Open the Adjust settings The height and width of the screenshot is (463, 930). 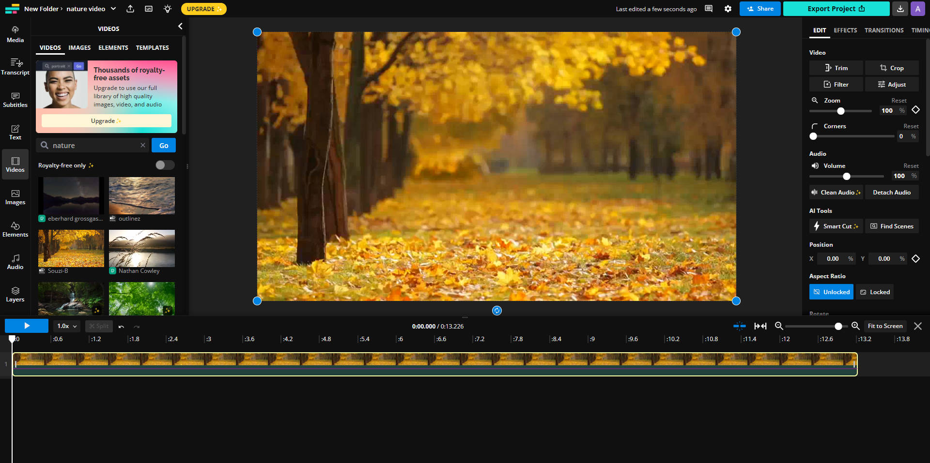click(892, 84)
